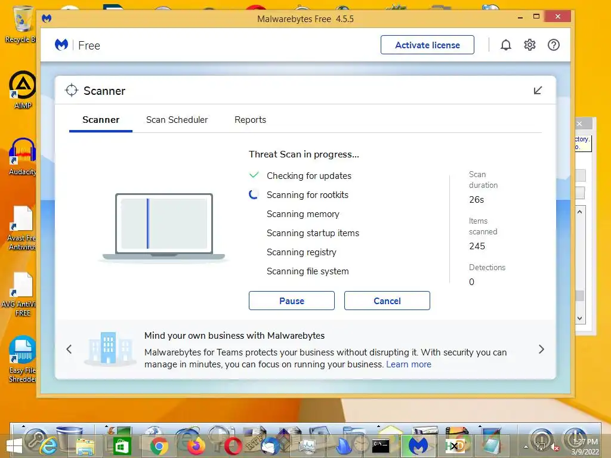The image size is (611, 458).
Task: Cancel the Threat Scan
Action: [x=387, y=301]
